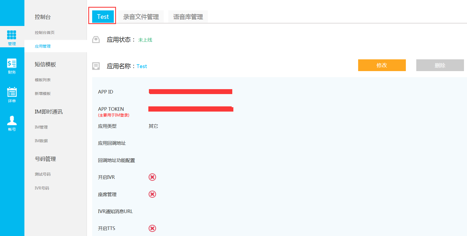Click the red X beside 座席管理
The width and height of the screenshot is (467, 236).
[152, 194]
